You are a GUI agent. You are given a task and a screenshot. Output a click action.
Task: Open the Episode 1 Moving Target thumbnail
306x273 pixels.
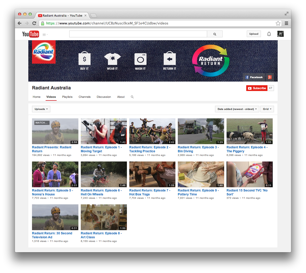point(104,131)
